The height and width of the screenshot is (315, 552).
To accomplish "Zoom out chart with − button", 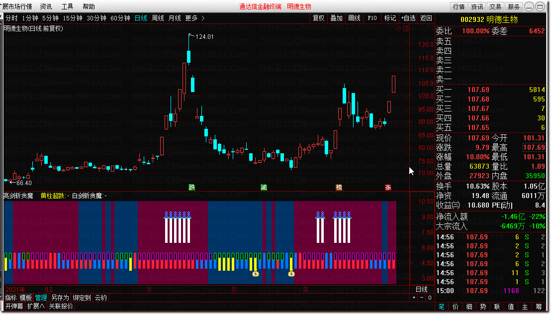I will [x=422, y=298].
